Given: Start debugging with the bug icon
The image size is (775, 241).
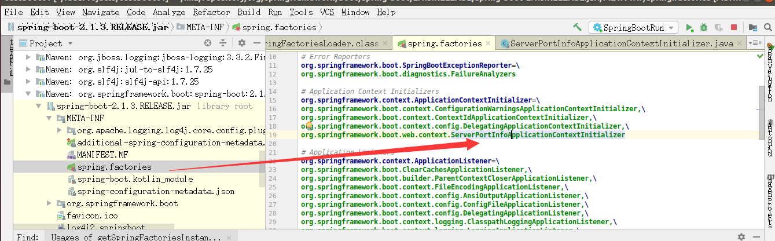Looking at the screenshot, I should point(704,27).
